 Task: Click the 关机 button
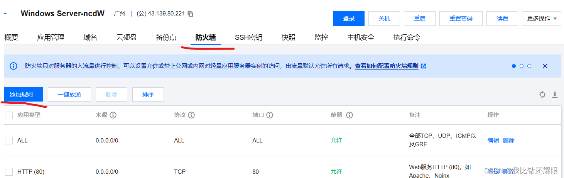pos(384,18)
